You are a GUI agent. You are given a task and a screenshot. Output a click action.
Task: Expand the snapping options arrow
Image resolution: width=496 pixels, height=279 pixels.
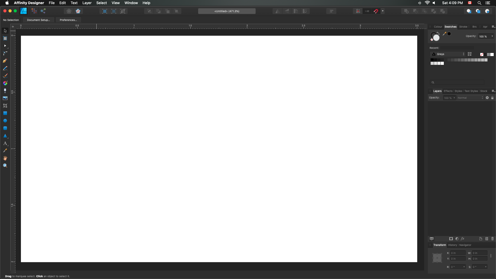pos(383,11)
